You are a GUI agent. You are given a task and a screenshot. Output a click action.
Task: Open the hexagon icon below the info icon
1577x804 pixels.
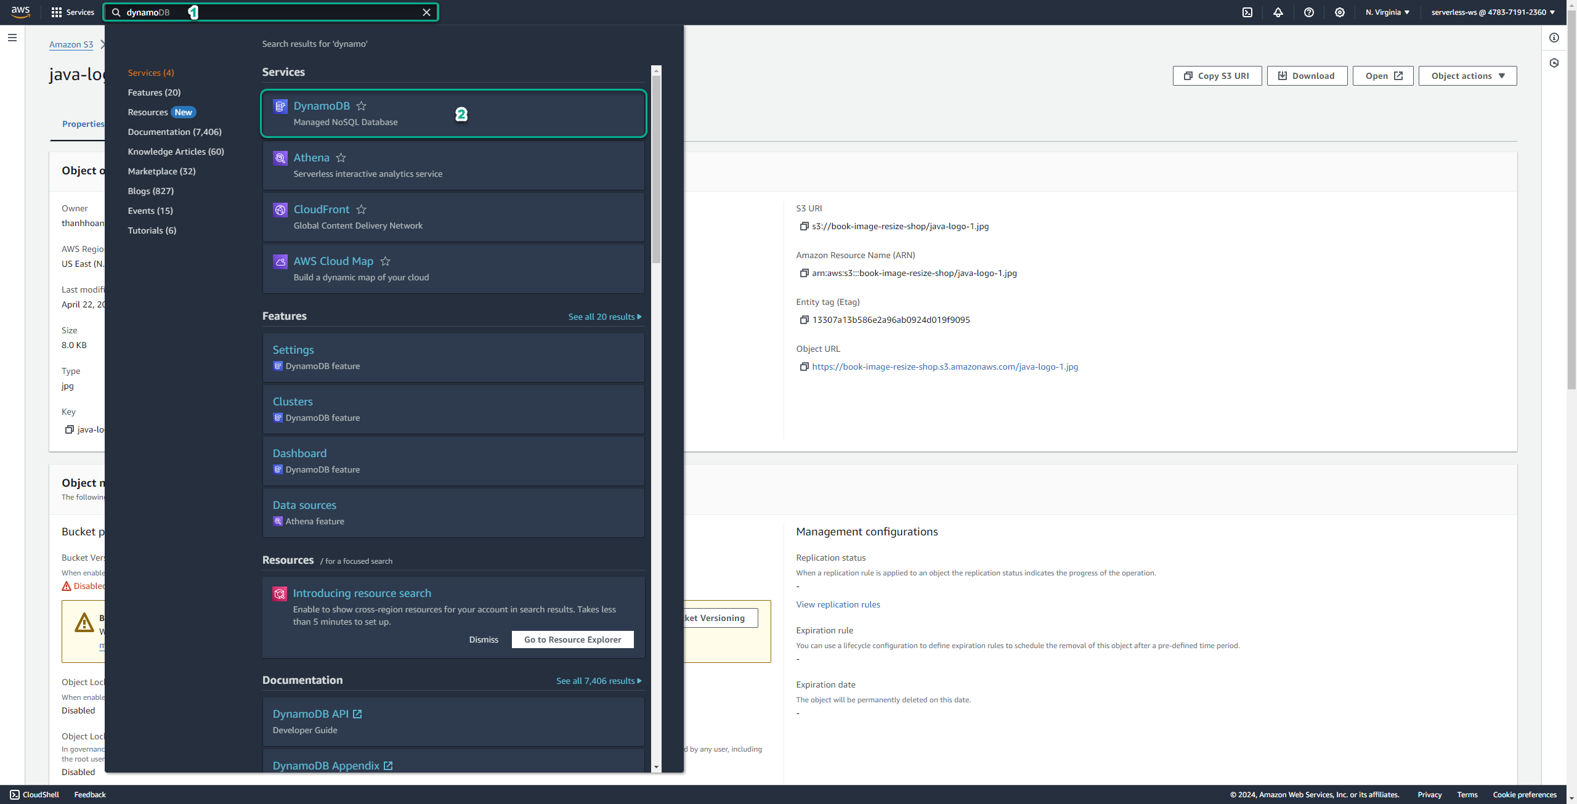tap(1554, 63)
